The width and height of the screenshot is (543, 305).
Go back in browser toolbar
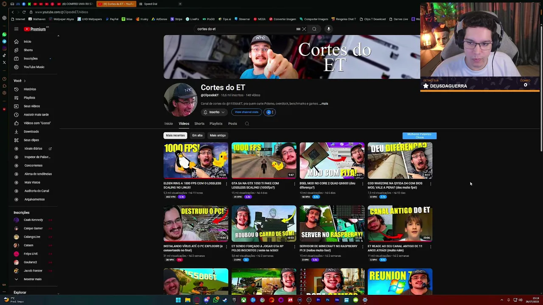coord(13,12)
